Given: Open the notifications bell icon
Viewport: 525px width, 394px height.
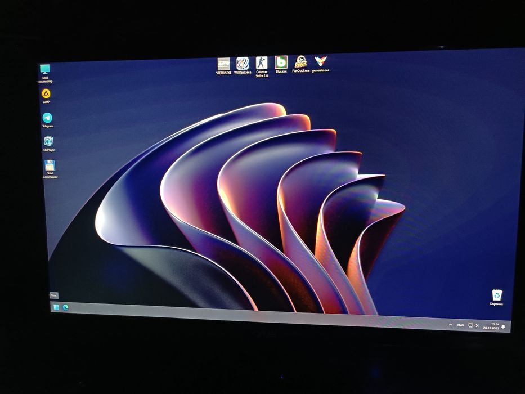Looking at the screenshot, I should coord(503,326).
